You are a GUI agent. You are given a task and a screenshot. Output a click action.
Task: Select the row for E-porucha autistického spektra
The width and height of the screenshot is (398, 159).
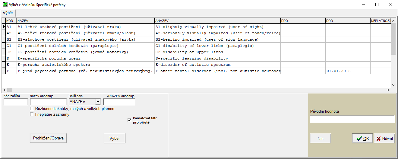point(85,65)
